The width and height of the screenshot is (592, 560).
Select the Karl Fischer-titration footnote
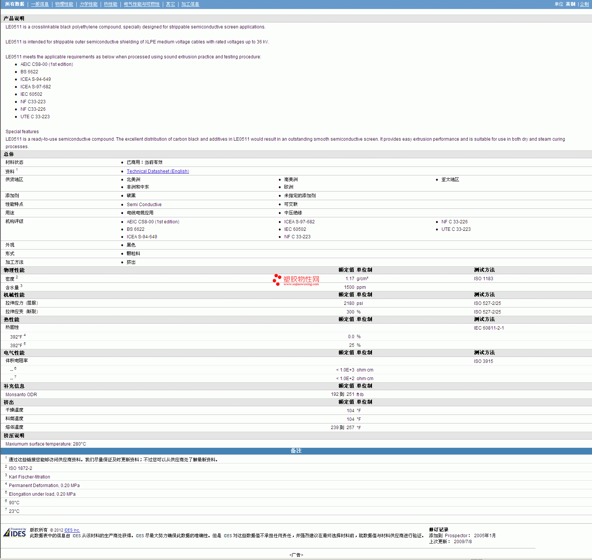[30, 477]
